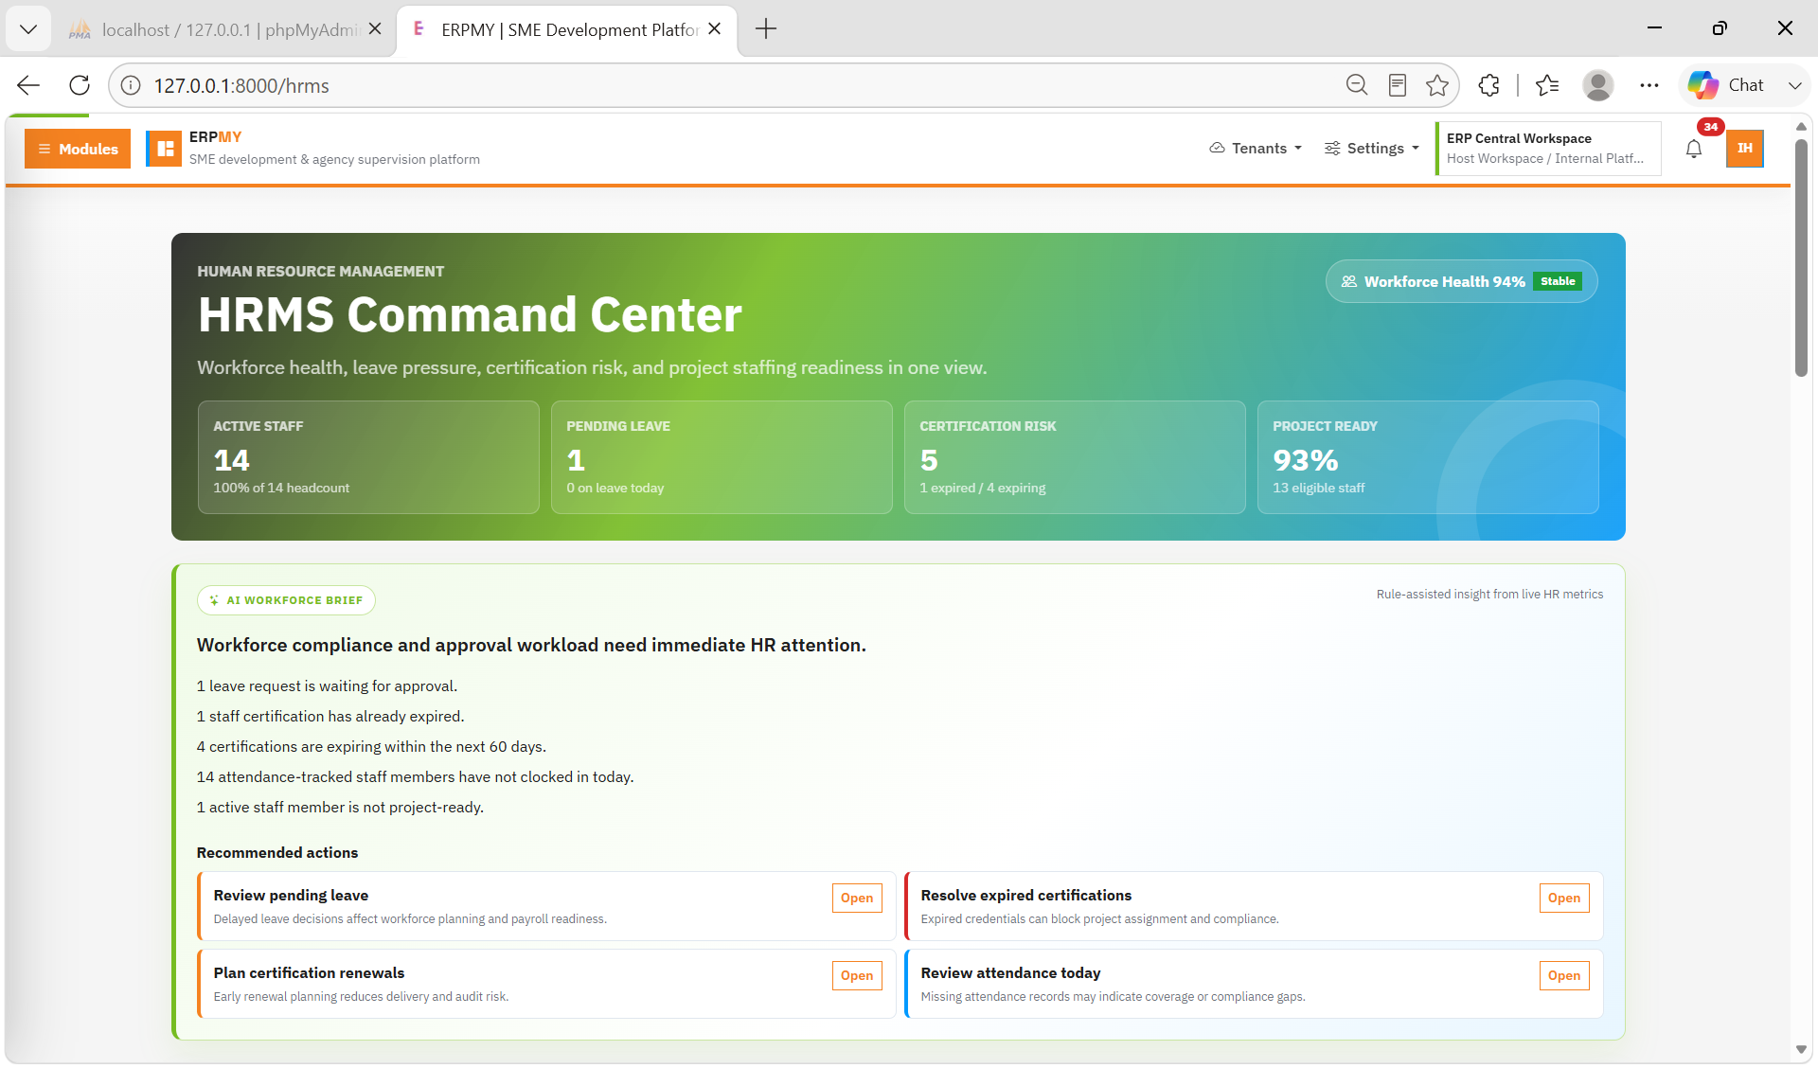
Task: Open Review attendance today action
Action: tap(1564, 975)
